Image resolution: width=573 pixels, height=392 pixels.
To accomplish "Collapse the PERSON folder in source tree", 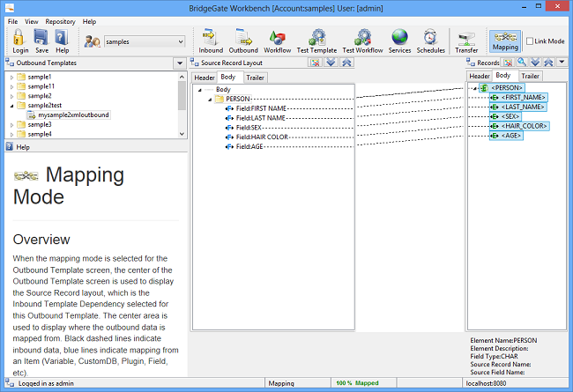I will click(210, 100).
